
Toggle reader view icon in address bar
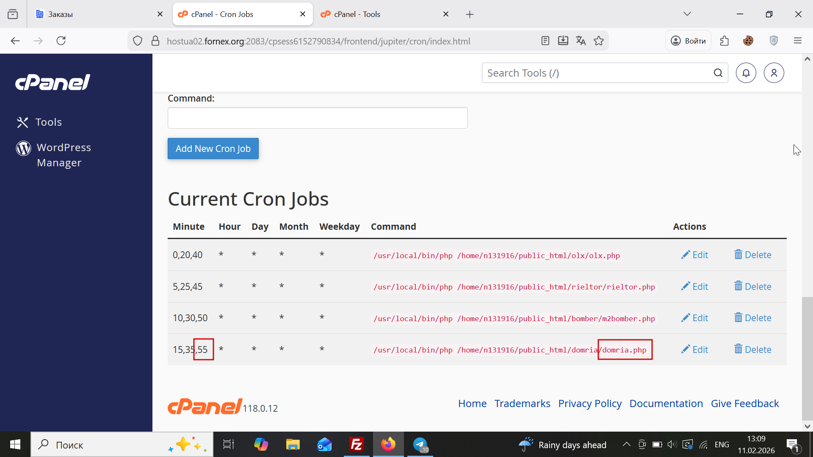(545, 41)
